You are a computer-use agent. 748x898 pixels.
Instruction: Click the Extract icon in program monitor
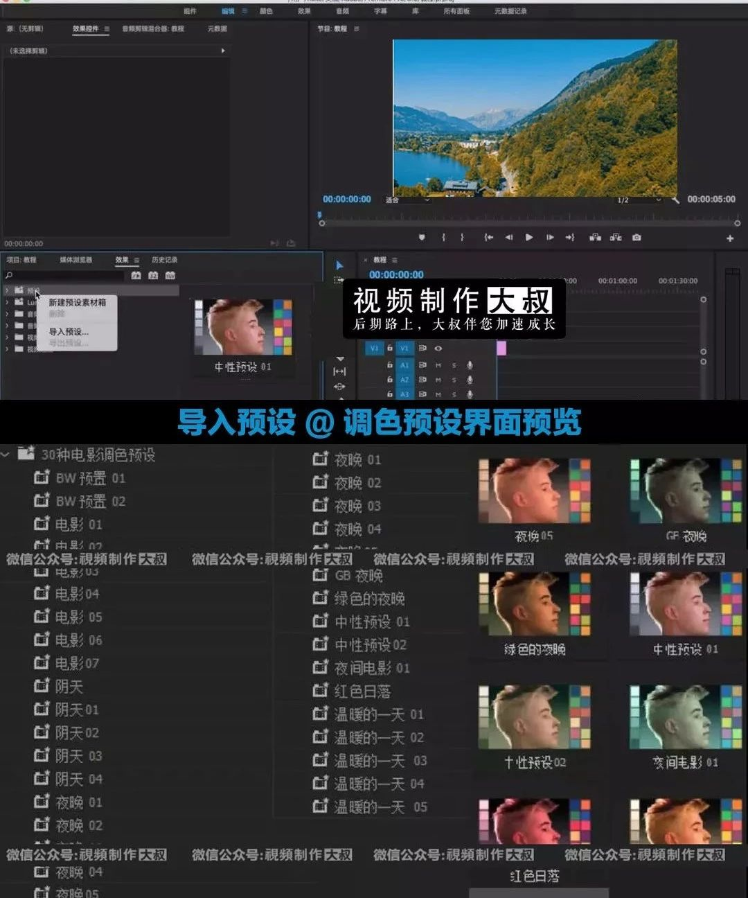tap(616, 237)
